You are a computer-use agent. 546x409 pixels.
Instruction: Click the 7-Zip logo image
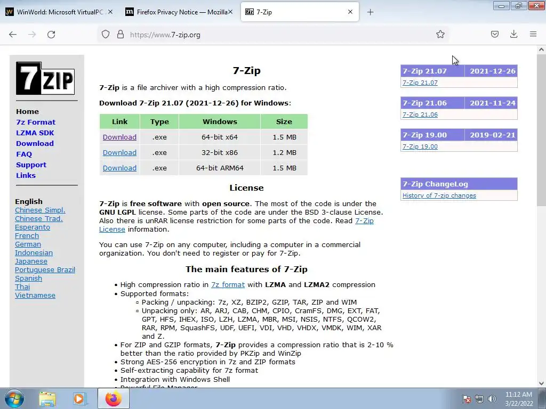[45, 78]
